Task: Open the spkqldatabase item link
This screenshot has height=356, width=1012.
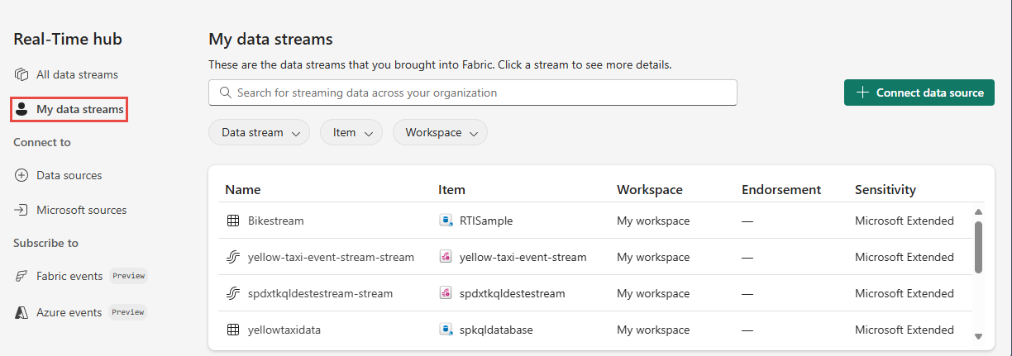Action: point(496,330)
